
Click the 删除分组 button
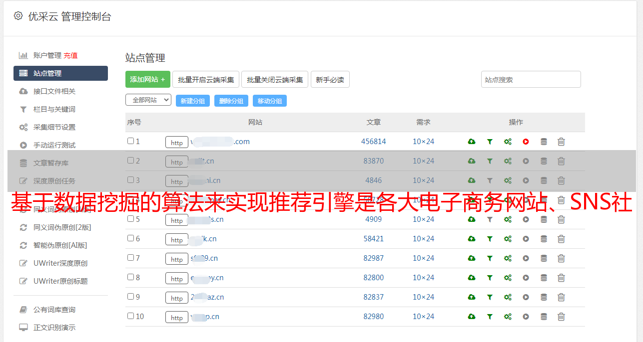pyautogui.click(x=231, y=101)
